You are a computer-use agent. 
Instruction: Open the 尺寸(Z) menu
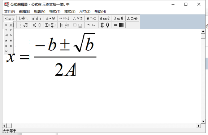pos(85,12)
